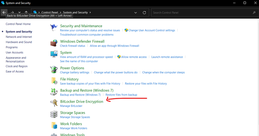Click the BitLocker keys icon

[54, 103]
